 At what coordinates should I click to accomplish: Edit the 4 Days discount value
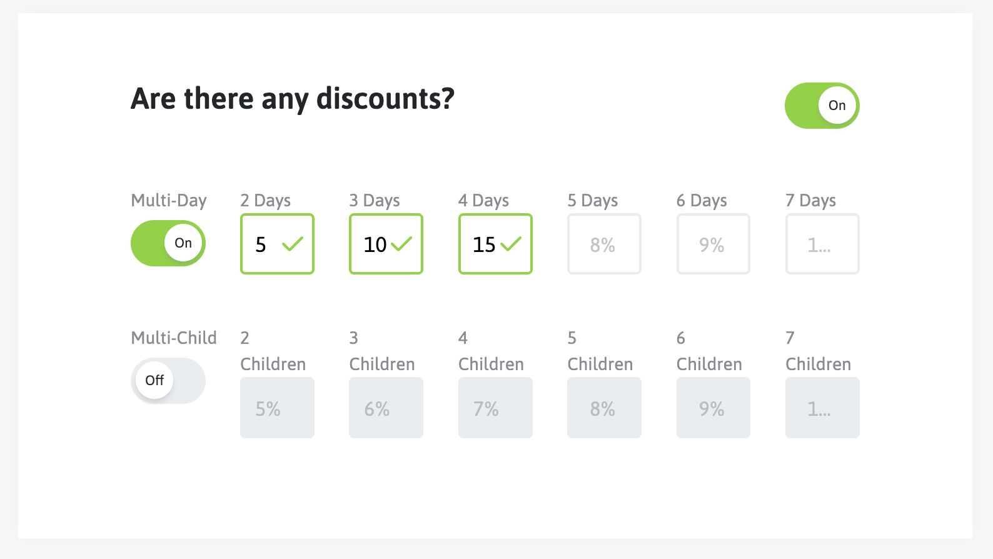click(x=483, y=244)
